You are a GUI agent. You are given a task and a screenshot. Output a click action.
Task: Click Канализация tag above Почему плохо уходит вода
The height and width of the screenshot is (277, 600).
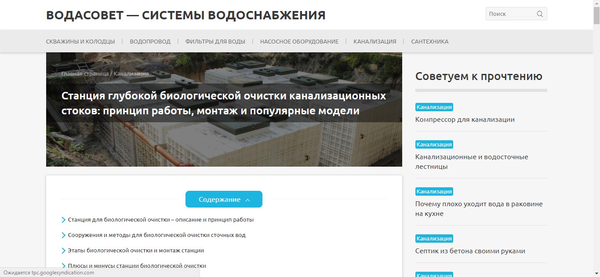coord(434,191)
